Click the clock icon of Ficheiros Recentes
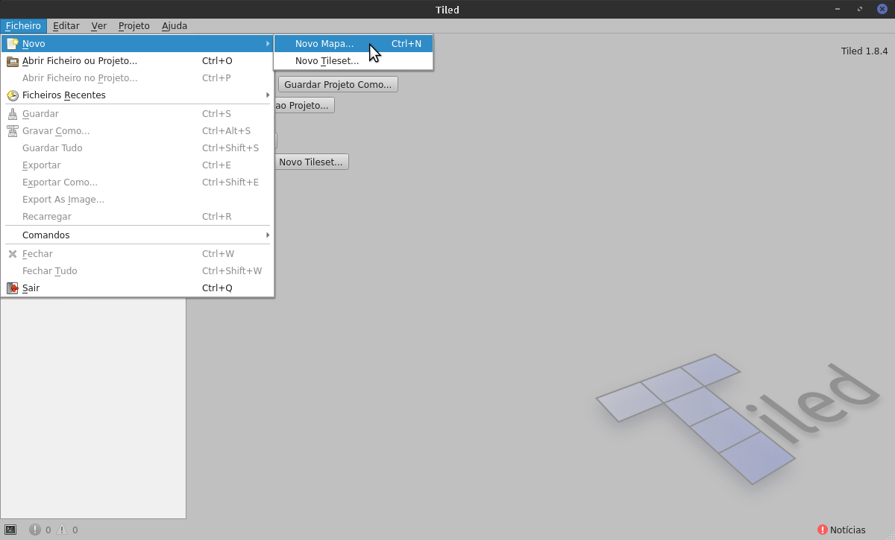 click(13, 95)
